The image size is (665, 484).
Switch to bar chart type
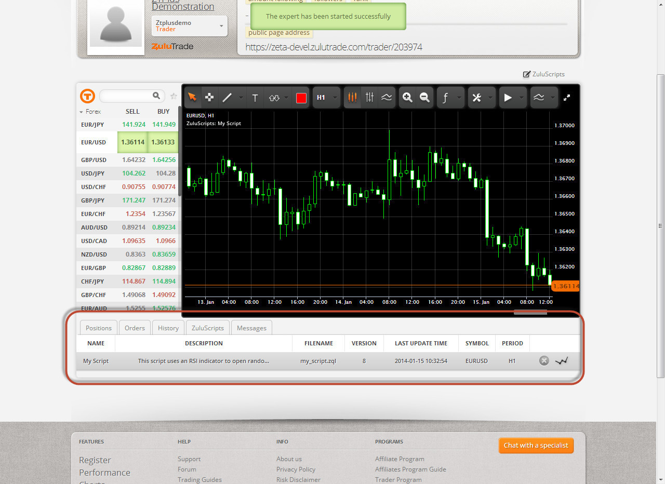(369, 98)
